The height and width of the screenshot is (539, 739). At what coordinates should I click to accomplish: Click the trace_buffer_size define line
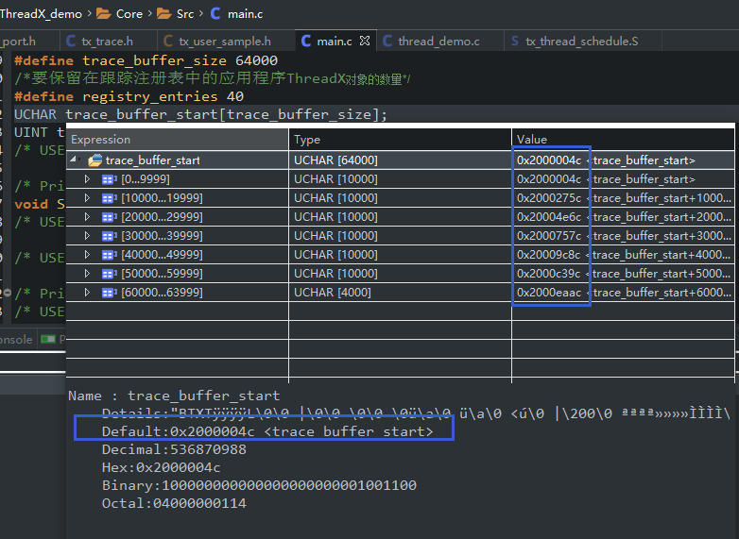coord(146,60)
